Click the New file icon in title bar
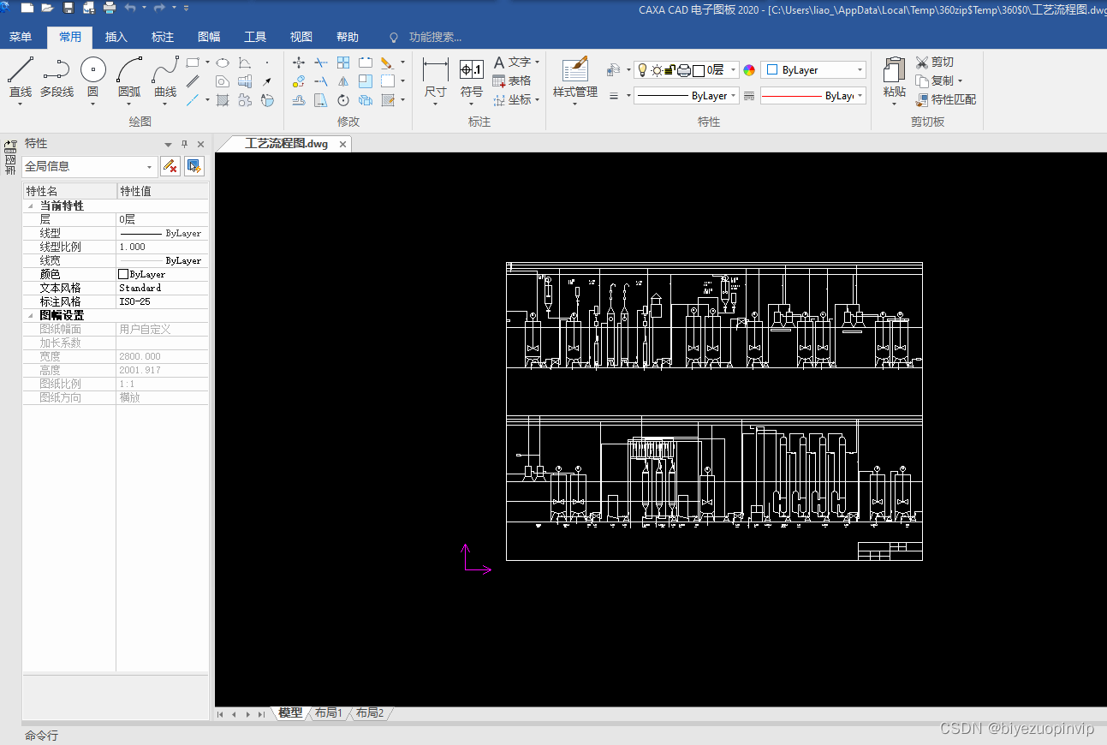This screenshot has height=745, width=1107. [27, 8]
